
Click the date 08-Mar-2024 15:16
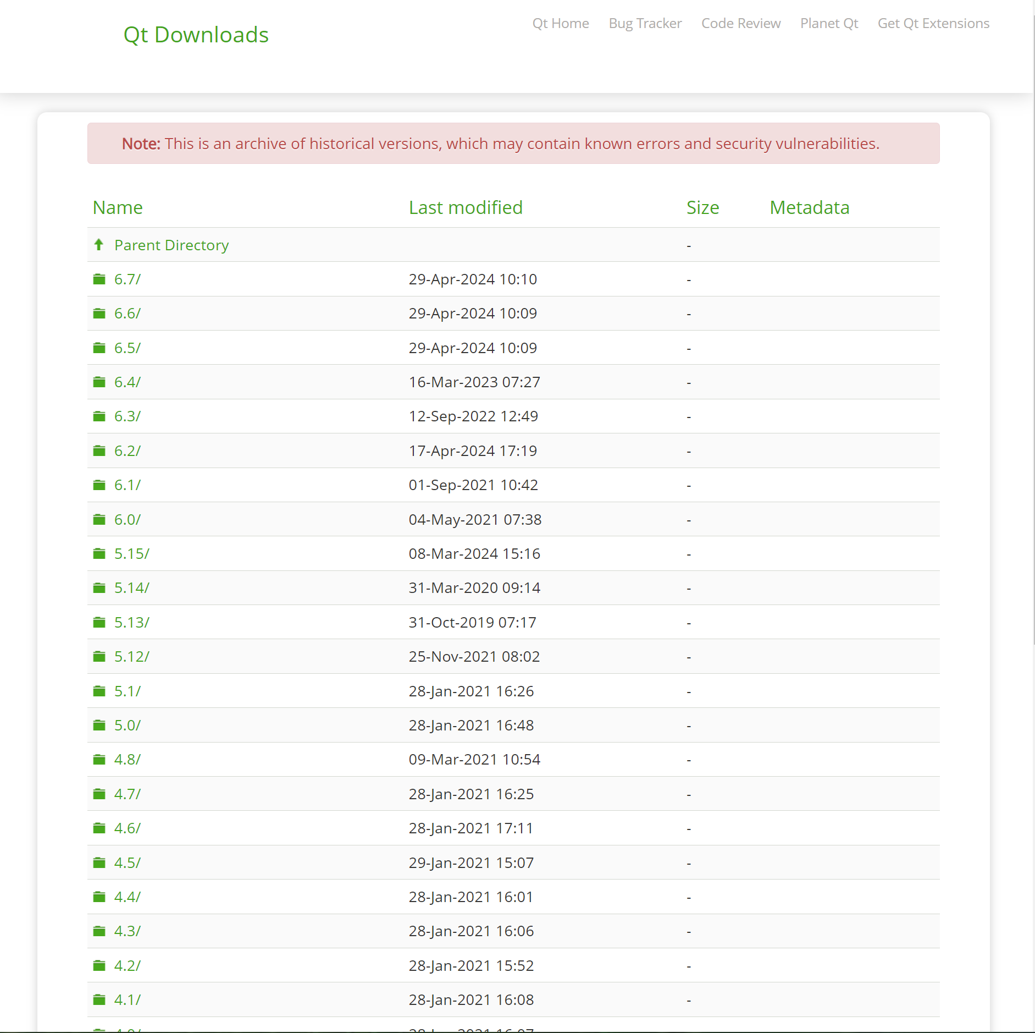pos(474,554)
